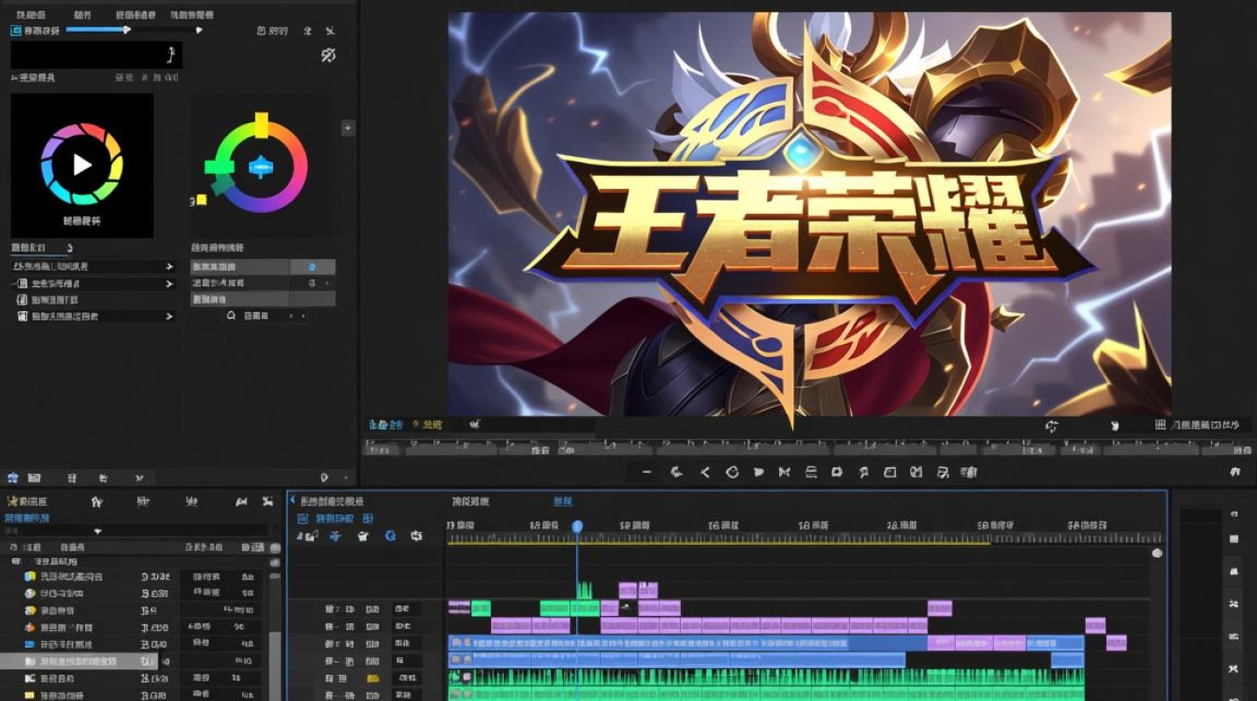Click the back chevron on the timeline panel header
This screenshot has width=1257, height=701.
(x=292, y=501)
